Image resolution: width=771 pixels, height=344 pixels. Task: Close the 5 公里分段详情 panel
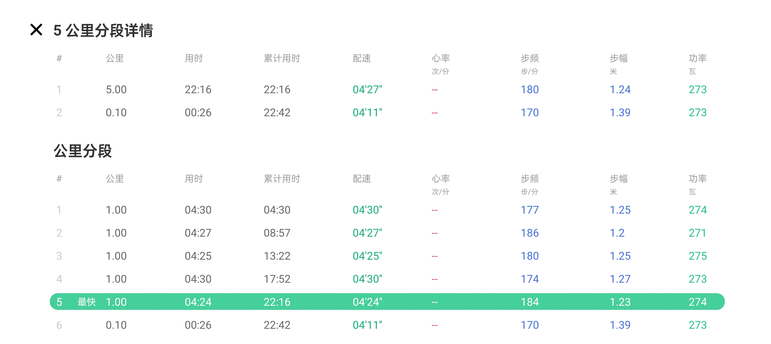[x=36, y=30]
